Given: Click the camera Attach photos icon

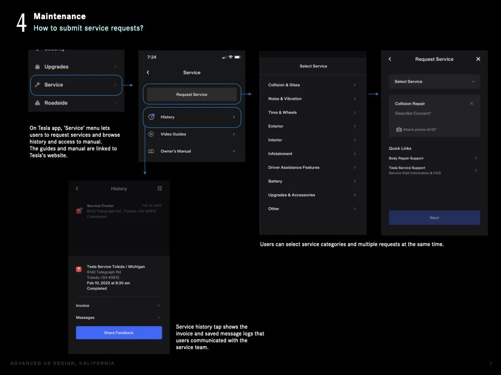Looking at the screenshot, I should point(399,129).
